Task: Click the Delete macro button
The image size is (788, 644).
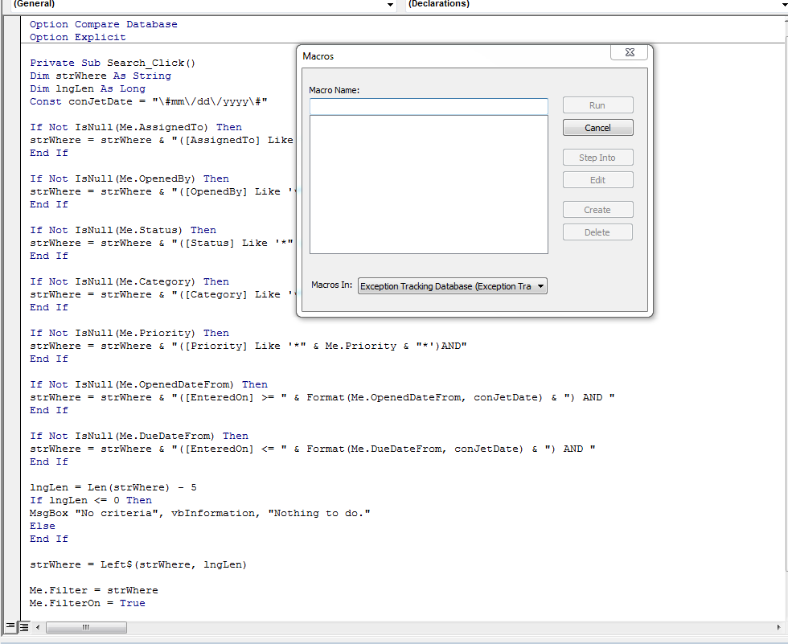Action: click(597, 232)
